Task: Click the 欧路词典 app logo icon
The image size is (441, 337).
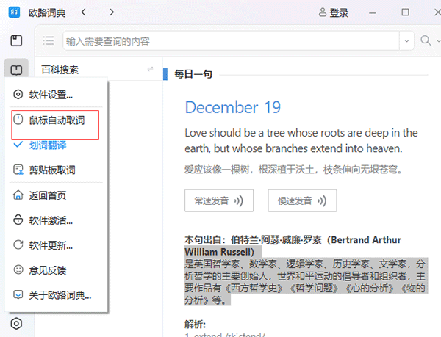Action: [x=14, y=12]
